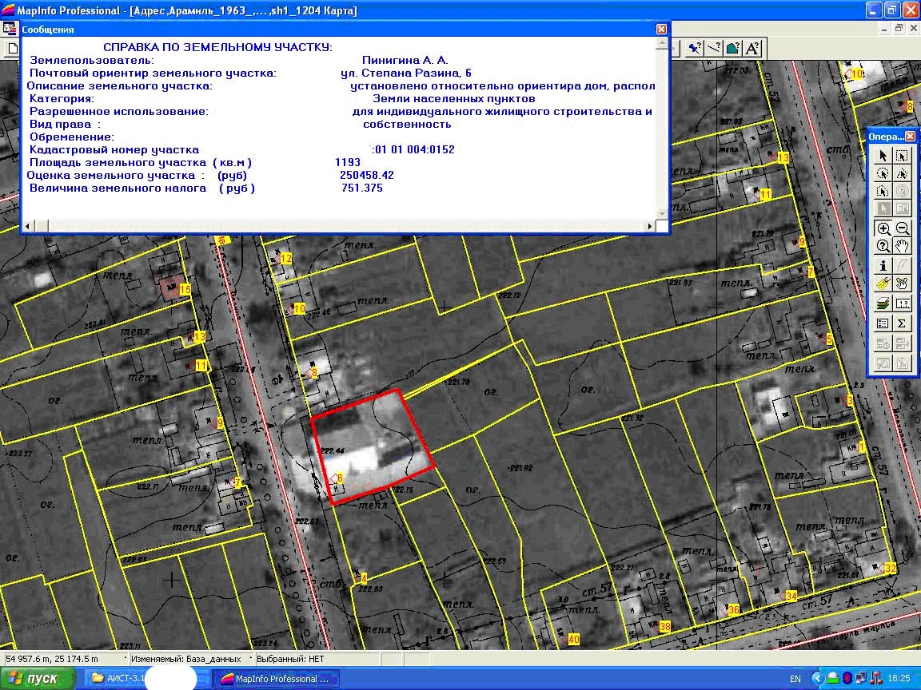Click the messages window scroll-up arrow
This screenshot has height=690, width=921.
[662, 43]
